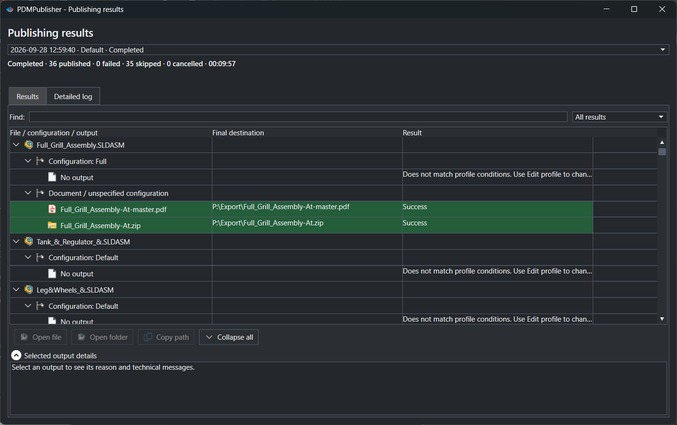Collapse the Configuration: Full node
The height and width of the screenshot is (425, 677).
[x=28, y=161]
